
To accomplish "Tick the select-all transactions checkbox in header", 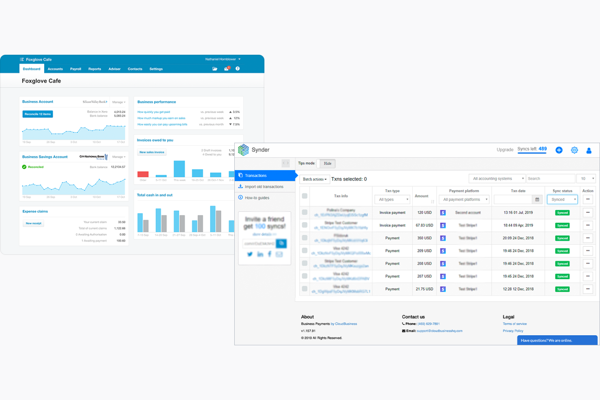I will pyautogui.click(x=304, y=196).
